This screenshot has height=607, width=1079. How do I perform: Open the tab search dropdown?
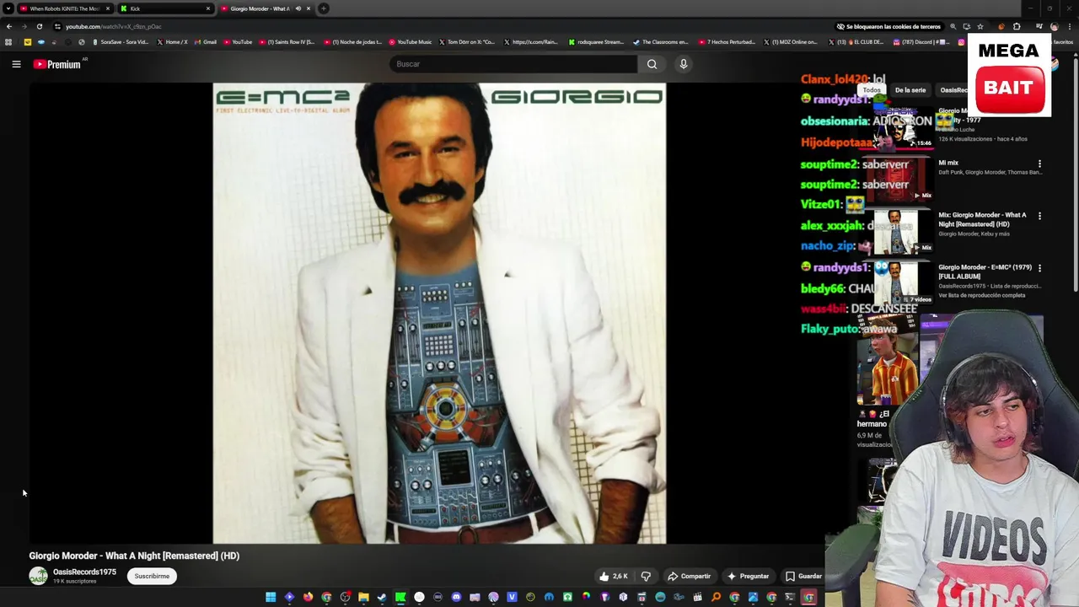[8, 8]
